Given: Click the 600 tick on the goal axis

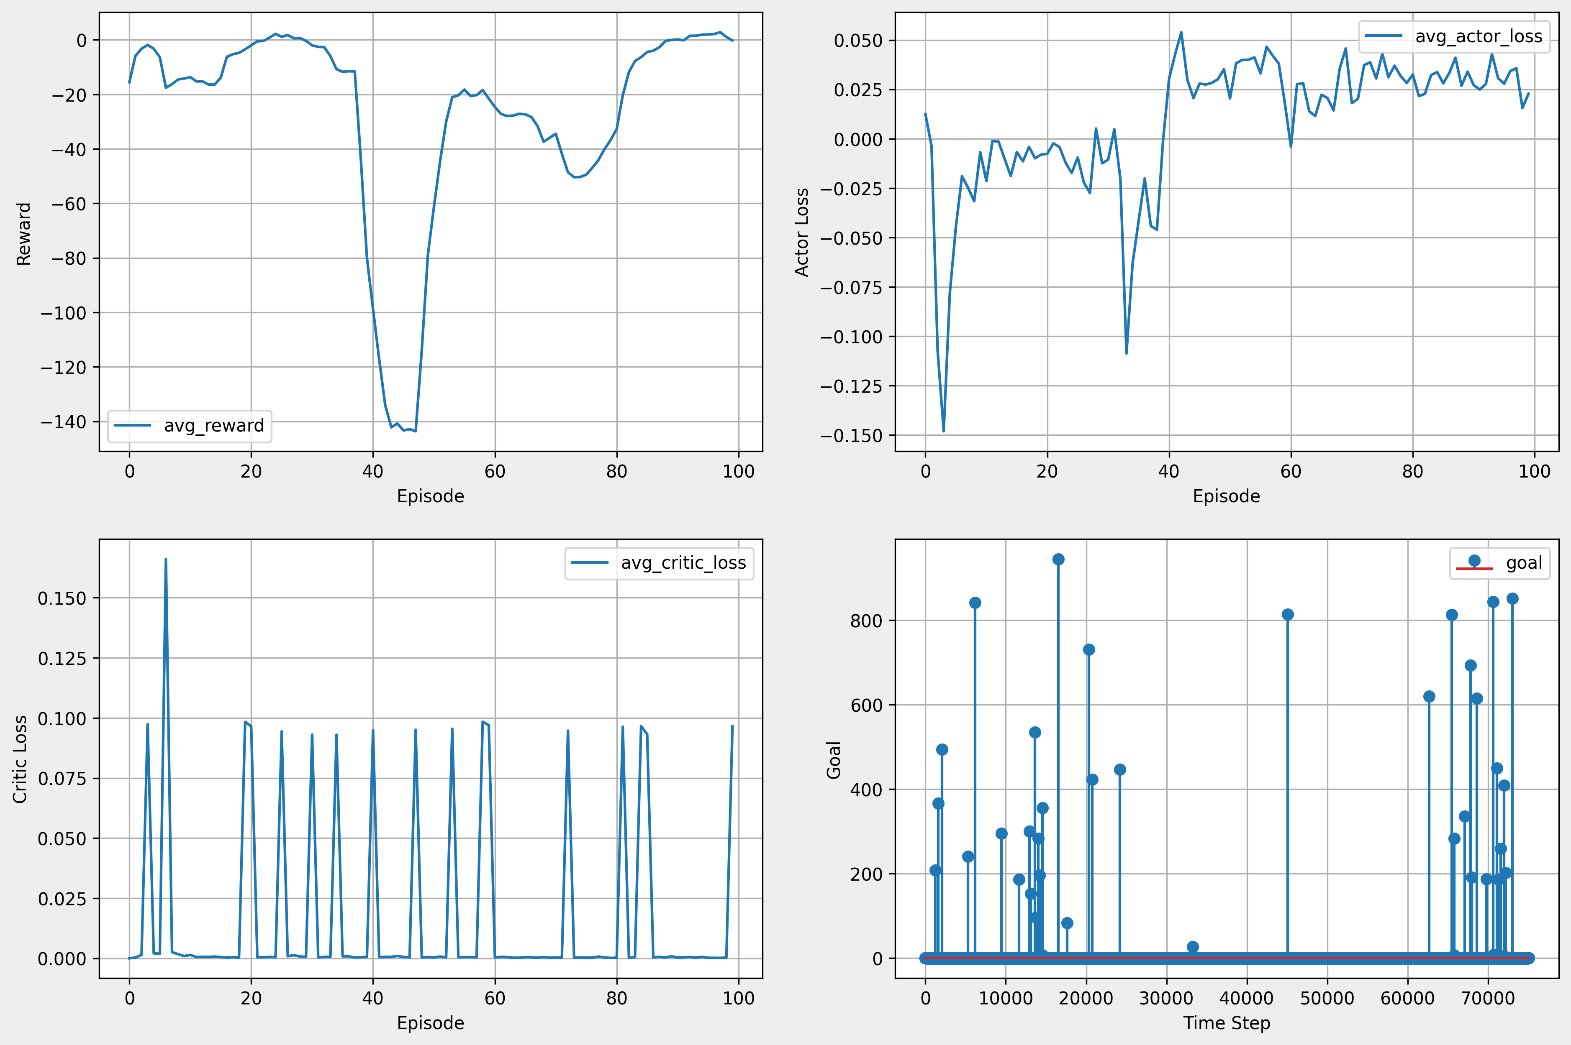Looking at the screenshot, I should click(x=866, y=705).
